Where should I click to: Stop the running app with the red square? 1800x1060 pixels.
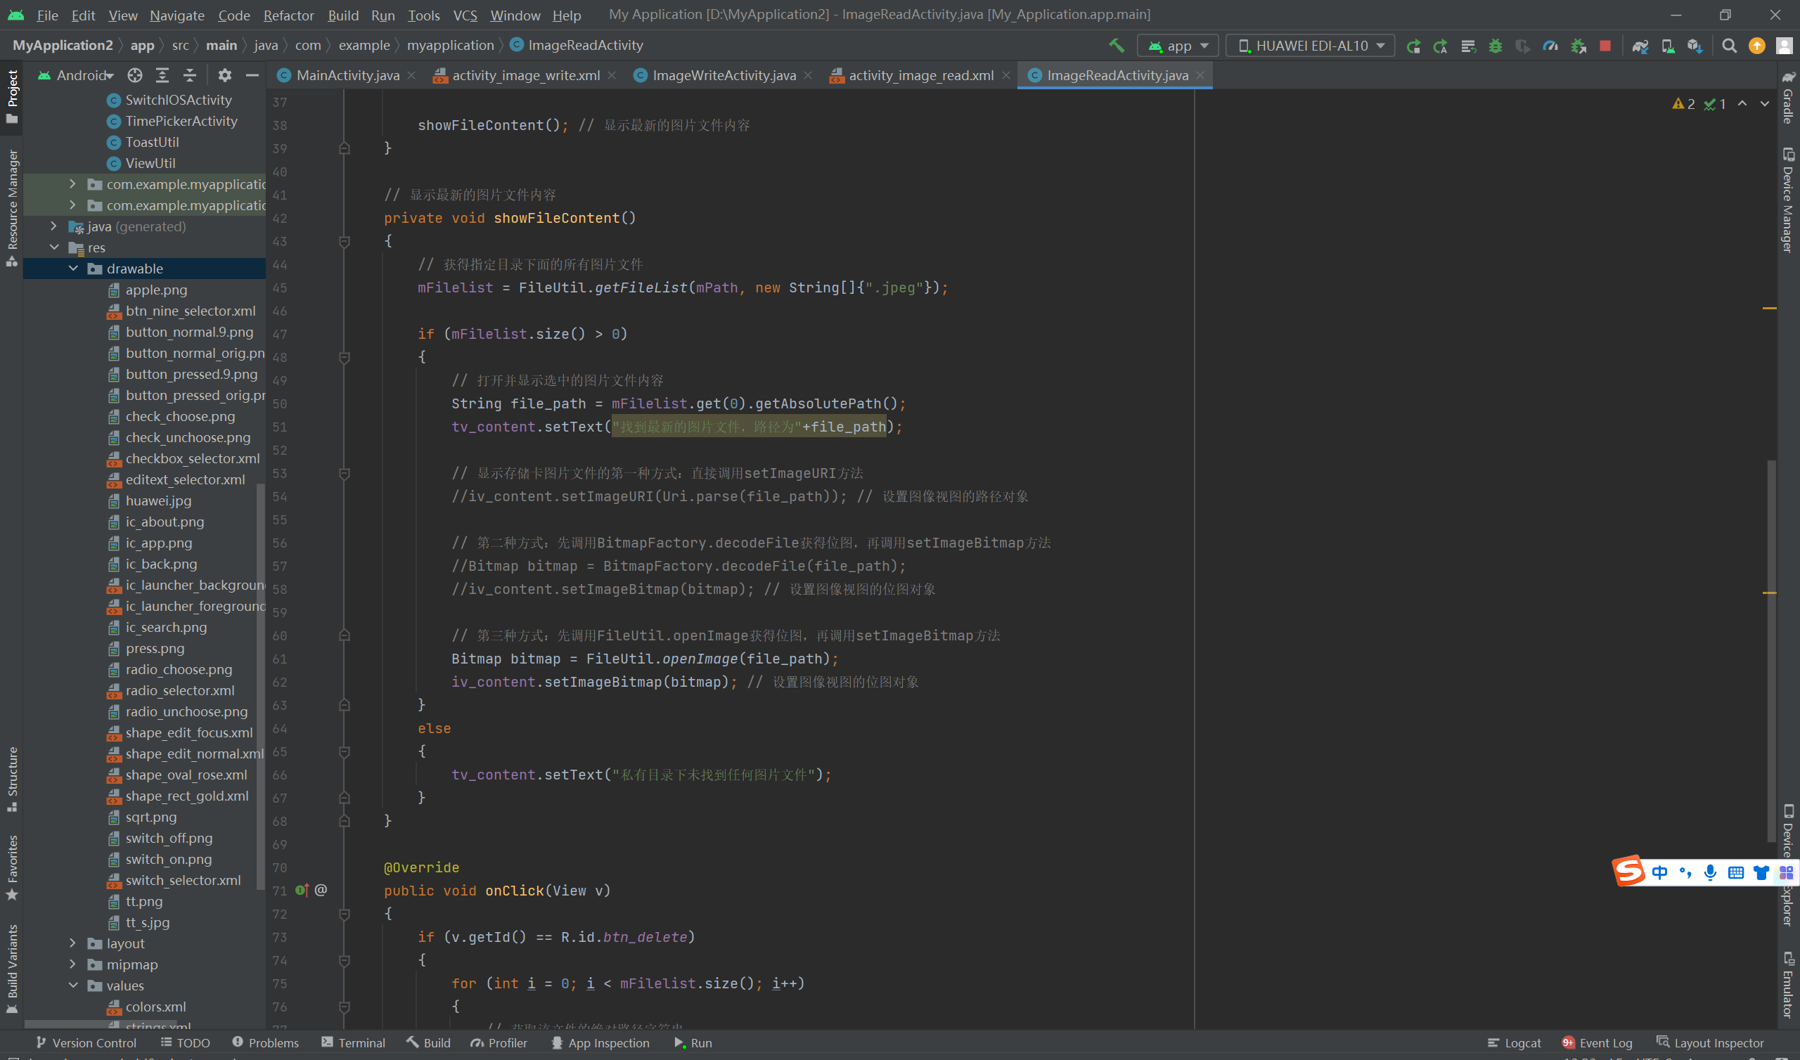point(1605,46)
